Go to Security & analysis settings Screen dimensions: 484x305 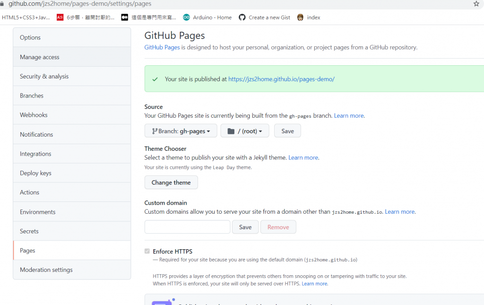72,76
